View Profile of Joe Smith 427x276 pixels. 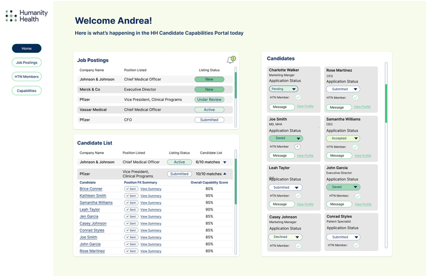coord(305,156)
